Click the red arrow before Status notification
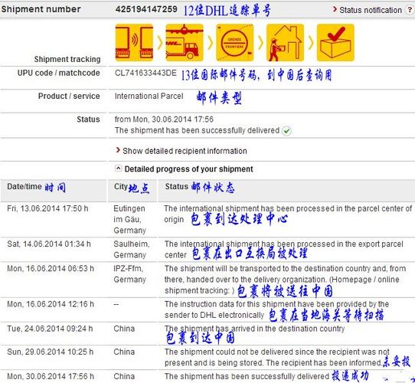Screen dimensions: 415x383 [x=335, y=9]
